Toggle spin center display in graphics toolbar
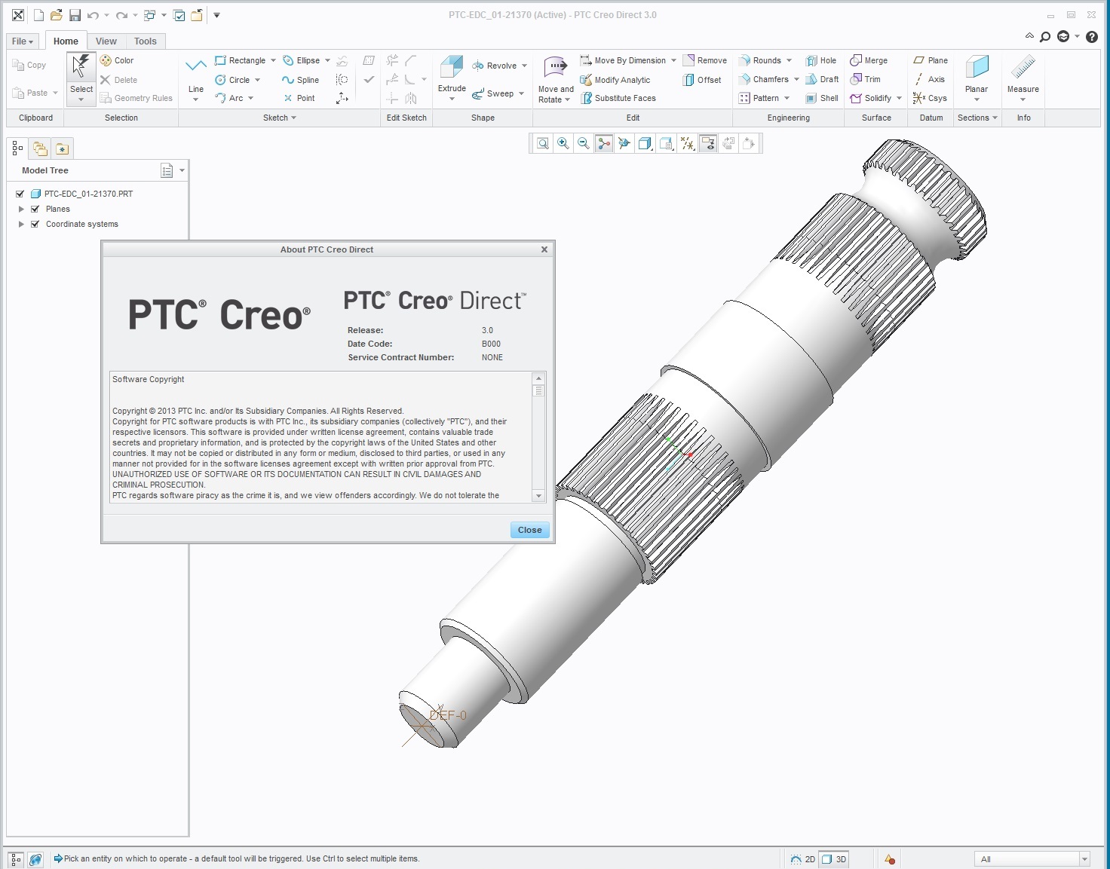1110x869 pixels. click(x=604, y=143)
